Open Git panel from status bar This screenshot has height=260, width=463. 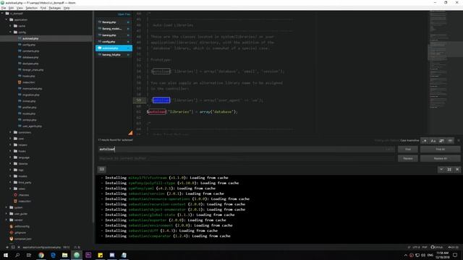(x=454, y=247)
